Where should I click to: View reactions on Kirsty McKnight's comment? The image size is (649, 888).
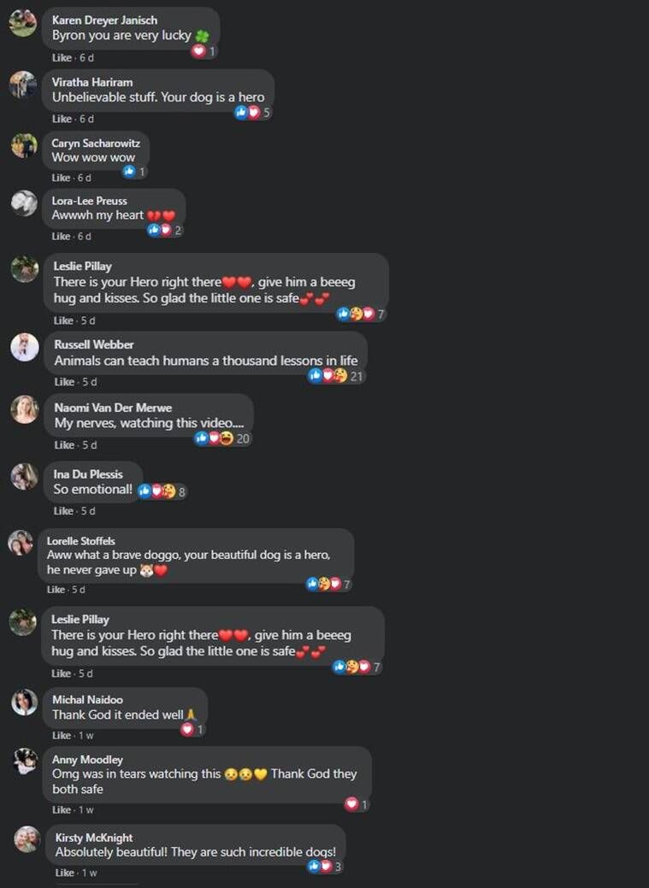(x=325, y=866)
